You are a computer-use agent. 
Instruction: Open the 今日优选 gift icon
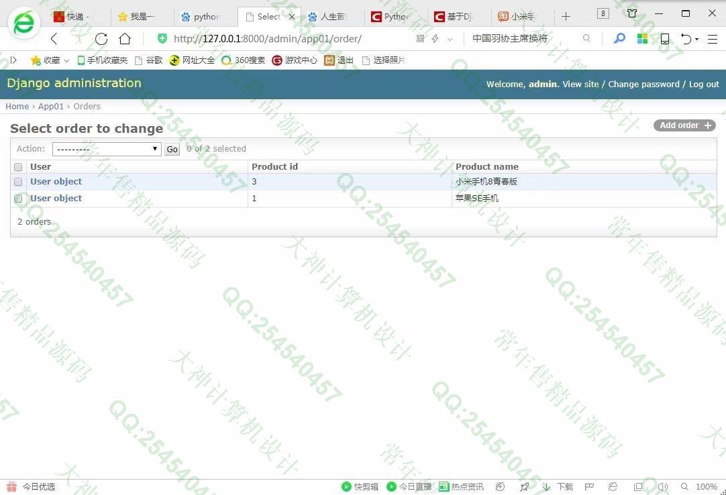click(x=11, y=486)
